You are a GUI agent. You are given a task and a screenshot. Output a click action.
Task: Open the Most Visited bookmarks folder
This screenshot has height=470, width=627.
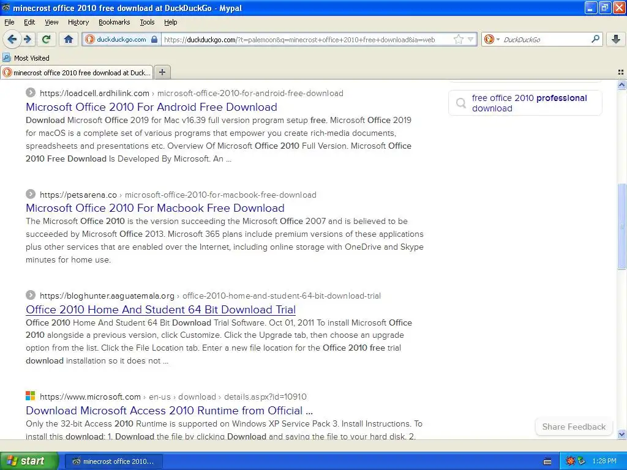(26, 58)
